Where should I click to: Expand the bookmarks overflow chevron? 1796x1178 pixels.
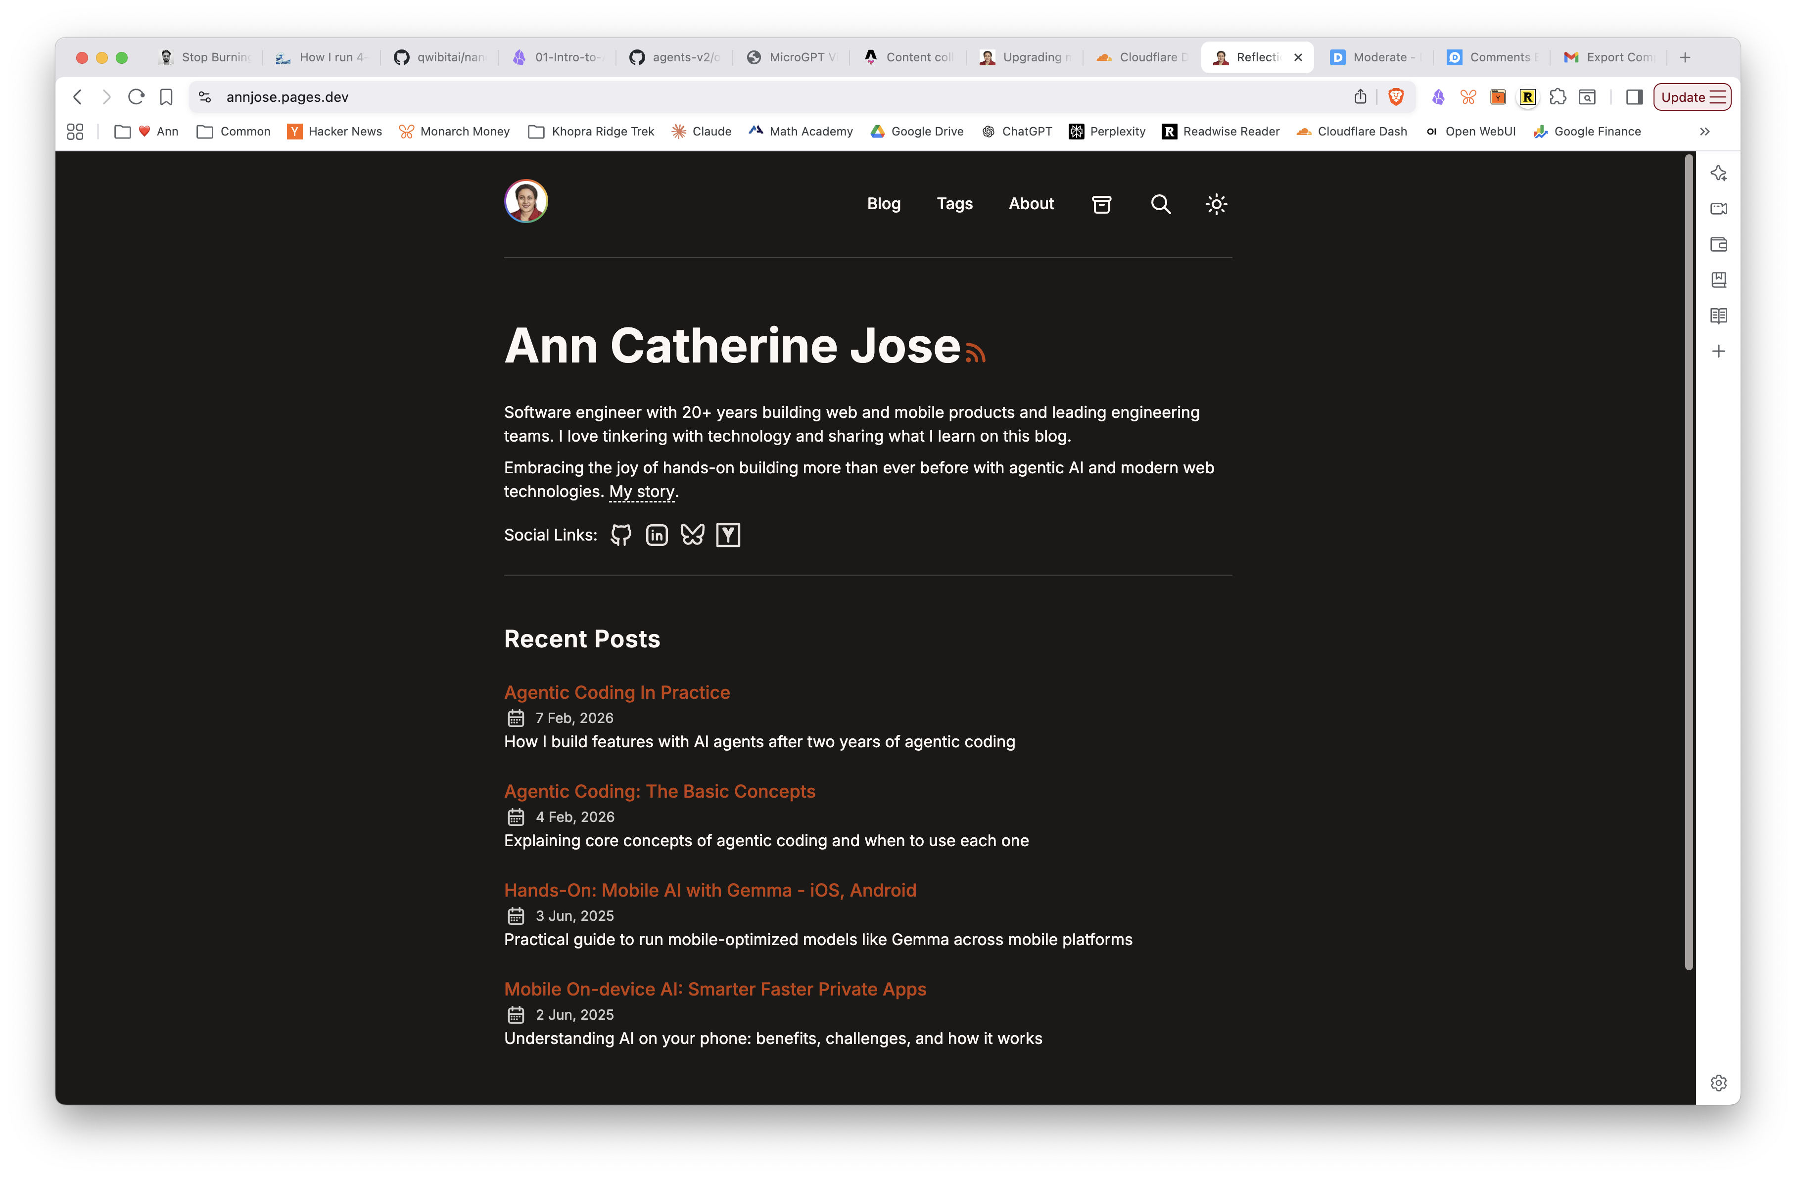click(1704, 131)
